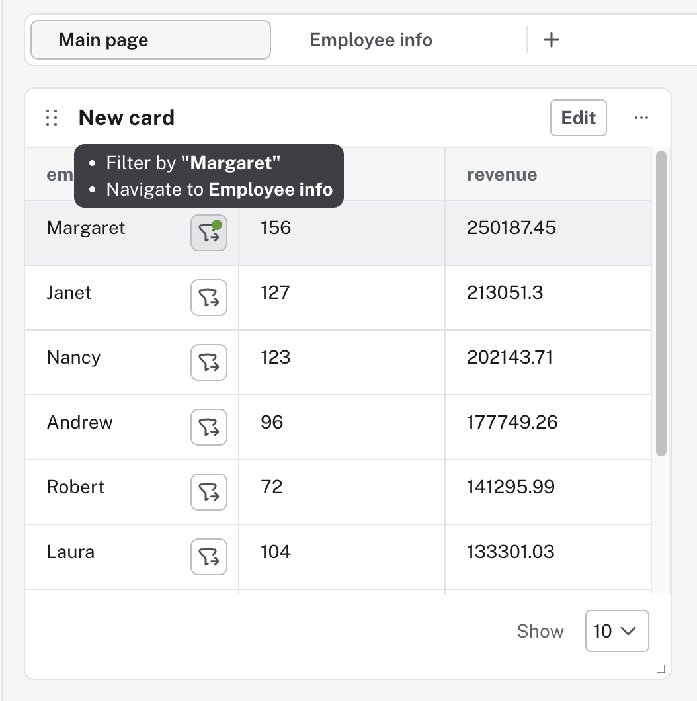697x701 pixels.
Task: Click the card's bottom-right resize handle
Action: point(661,670)
